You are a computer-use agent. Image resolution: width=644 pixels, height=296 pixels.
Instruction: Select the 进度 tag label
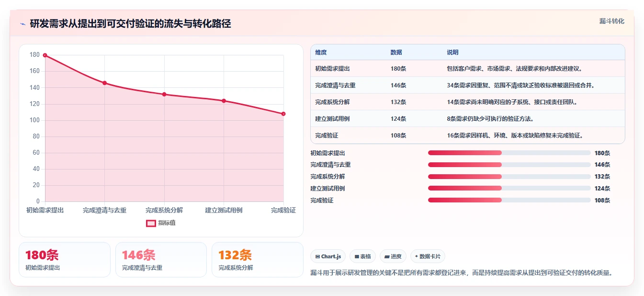396,257
